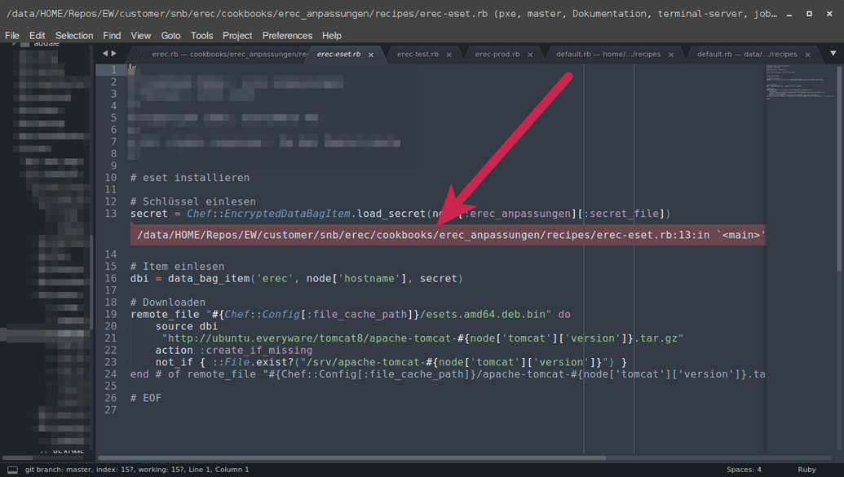Open the Preferences menu

(287, 35)
